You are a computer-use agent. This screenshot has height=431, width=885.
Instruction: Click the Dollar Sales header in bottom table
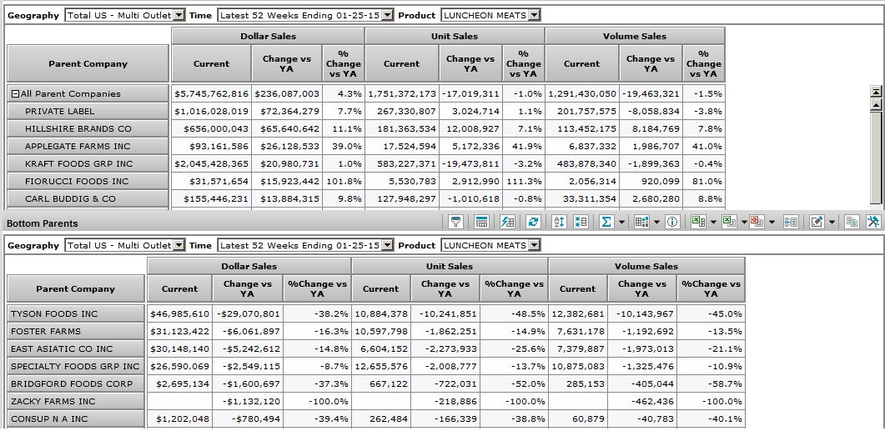249,266
